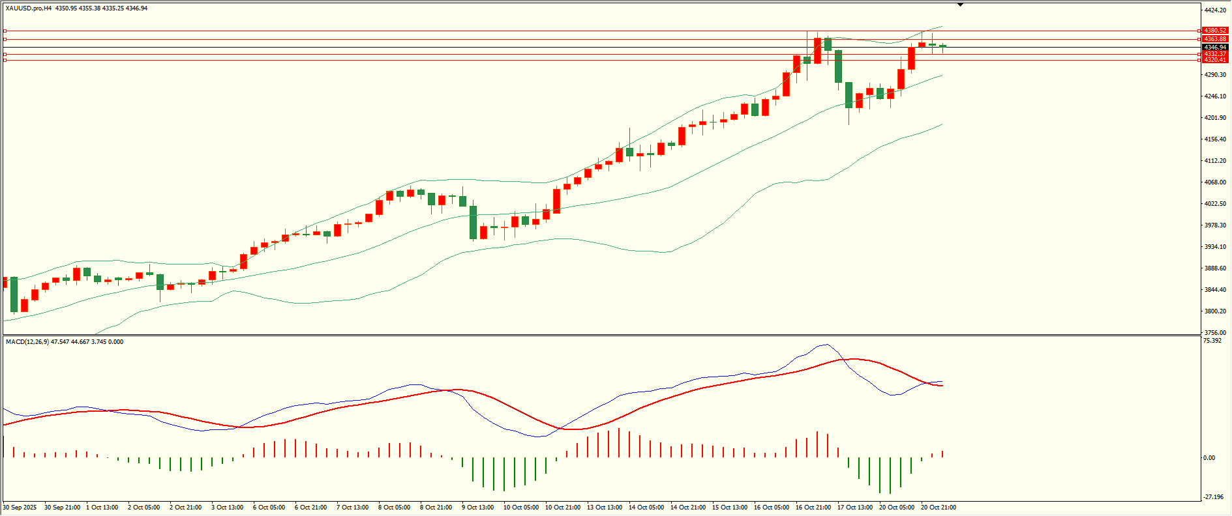
Task: Click the MACD(12,26,9) indicator label
Action: pos(25,342)
